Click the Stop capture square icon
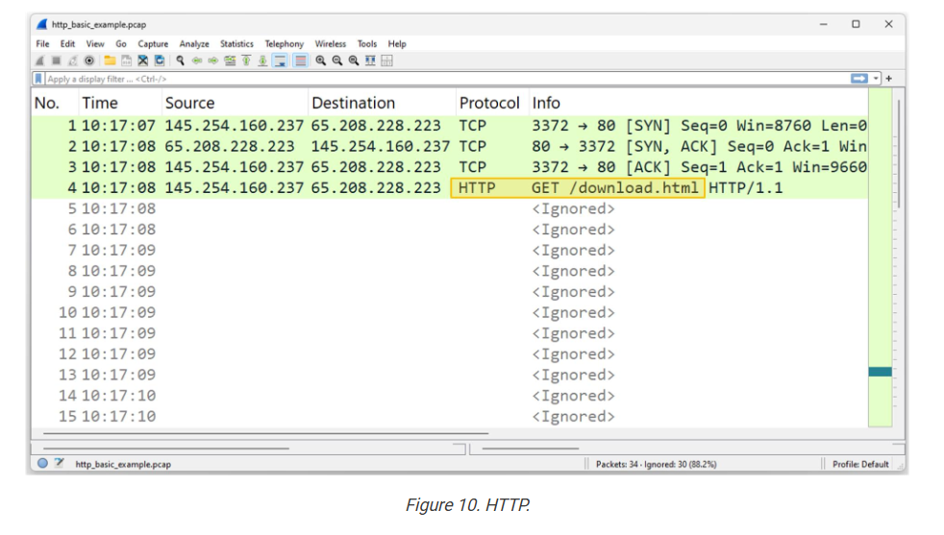Screen dimensions: 944x535 (56, 61)
